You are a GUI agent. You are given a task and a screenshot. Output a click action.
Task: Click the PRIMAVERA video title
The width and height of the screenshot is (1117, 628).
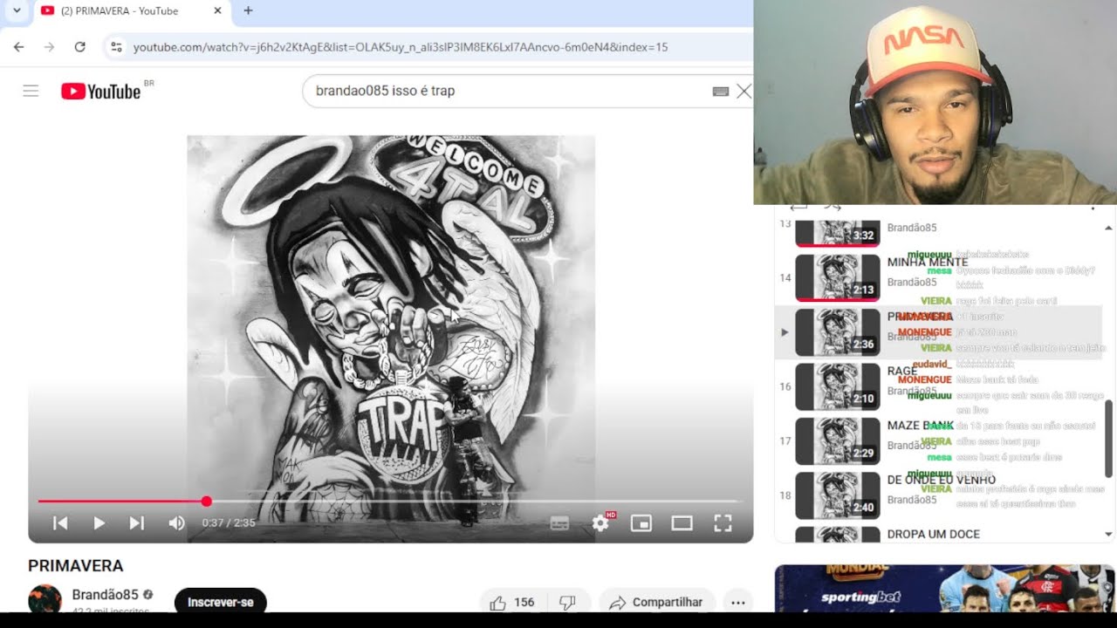(x=76, y=565)
